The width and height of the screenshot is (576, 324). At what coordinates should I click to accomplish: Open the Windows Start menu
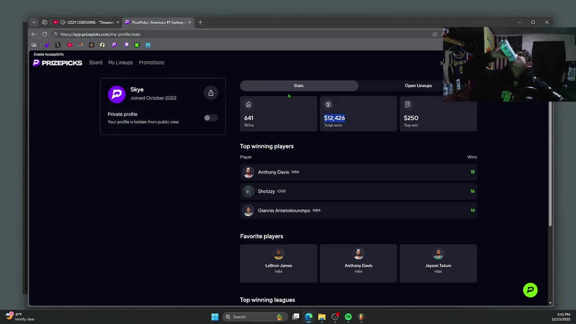215,317
